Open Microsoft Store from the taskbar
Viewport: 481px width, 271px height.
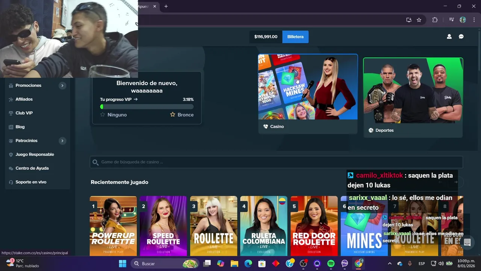click(262, 263)
